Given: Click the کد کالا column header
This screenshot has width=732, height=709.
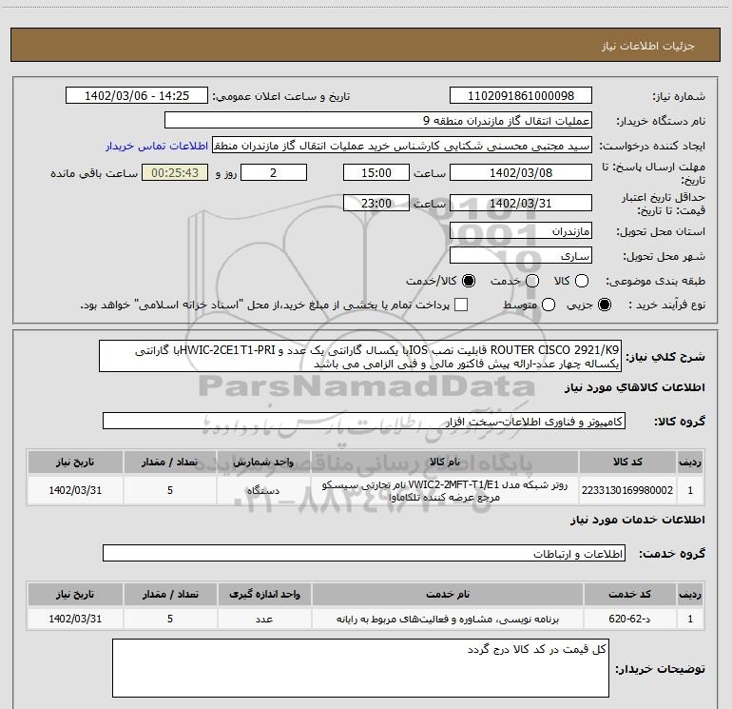Looking at the screenshot, I should [627, 462].
